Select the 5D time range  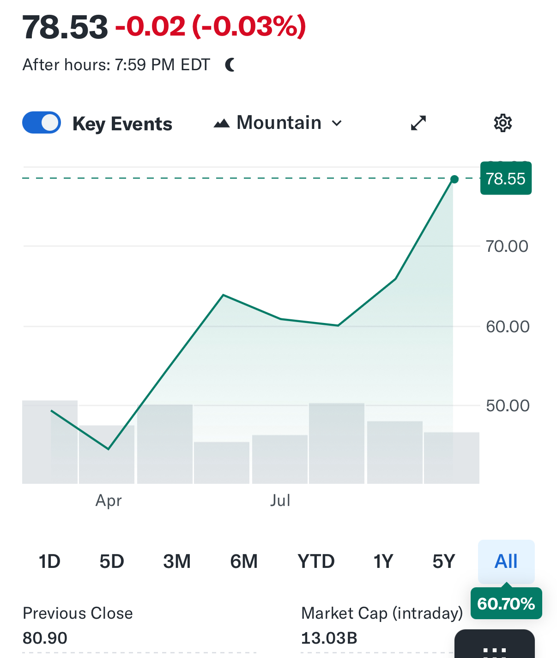(112, 561)
